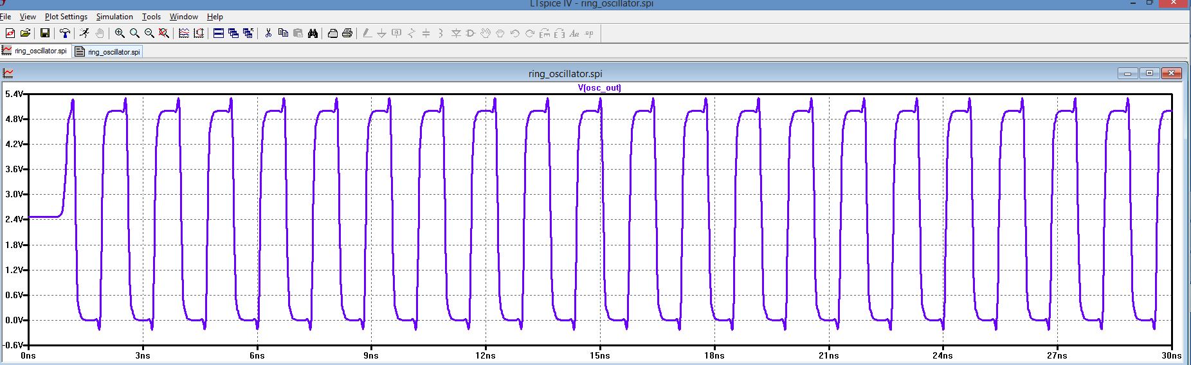
Task: Maximize the ring_oscillator.spi plot window
Action: click(1149, 74)
